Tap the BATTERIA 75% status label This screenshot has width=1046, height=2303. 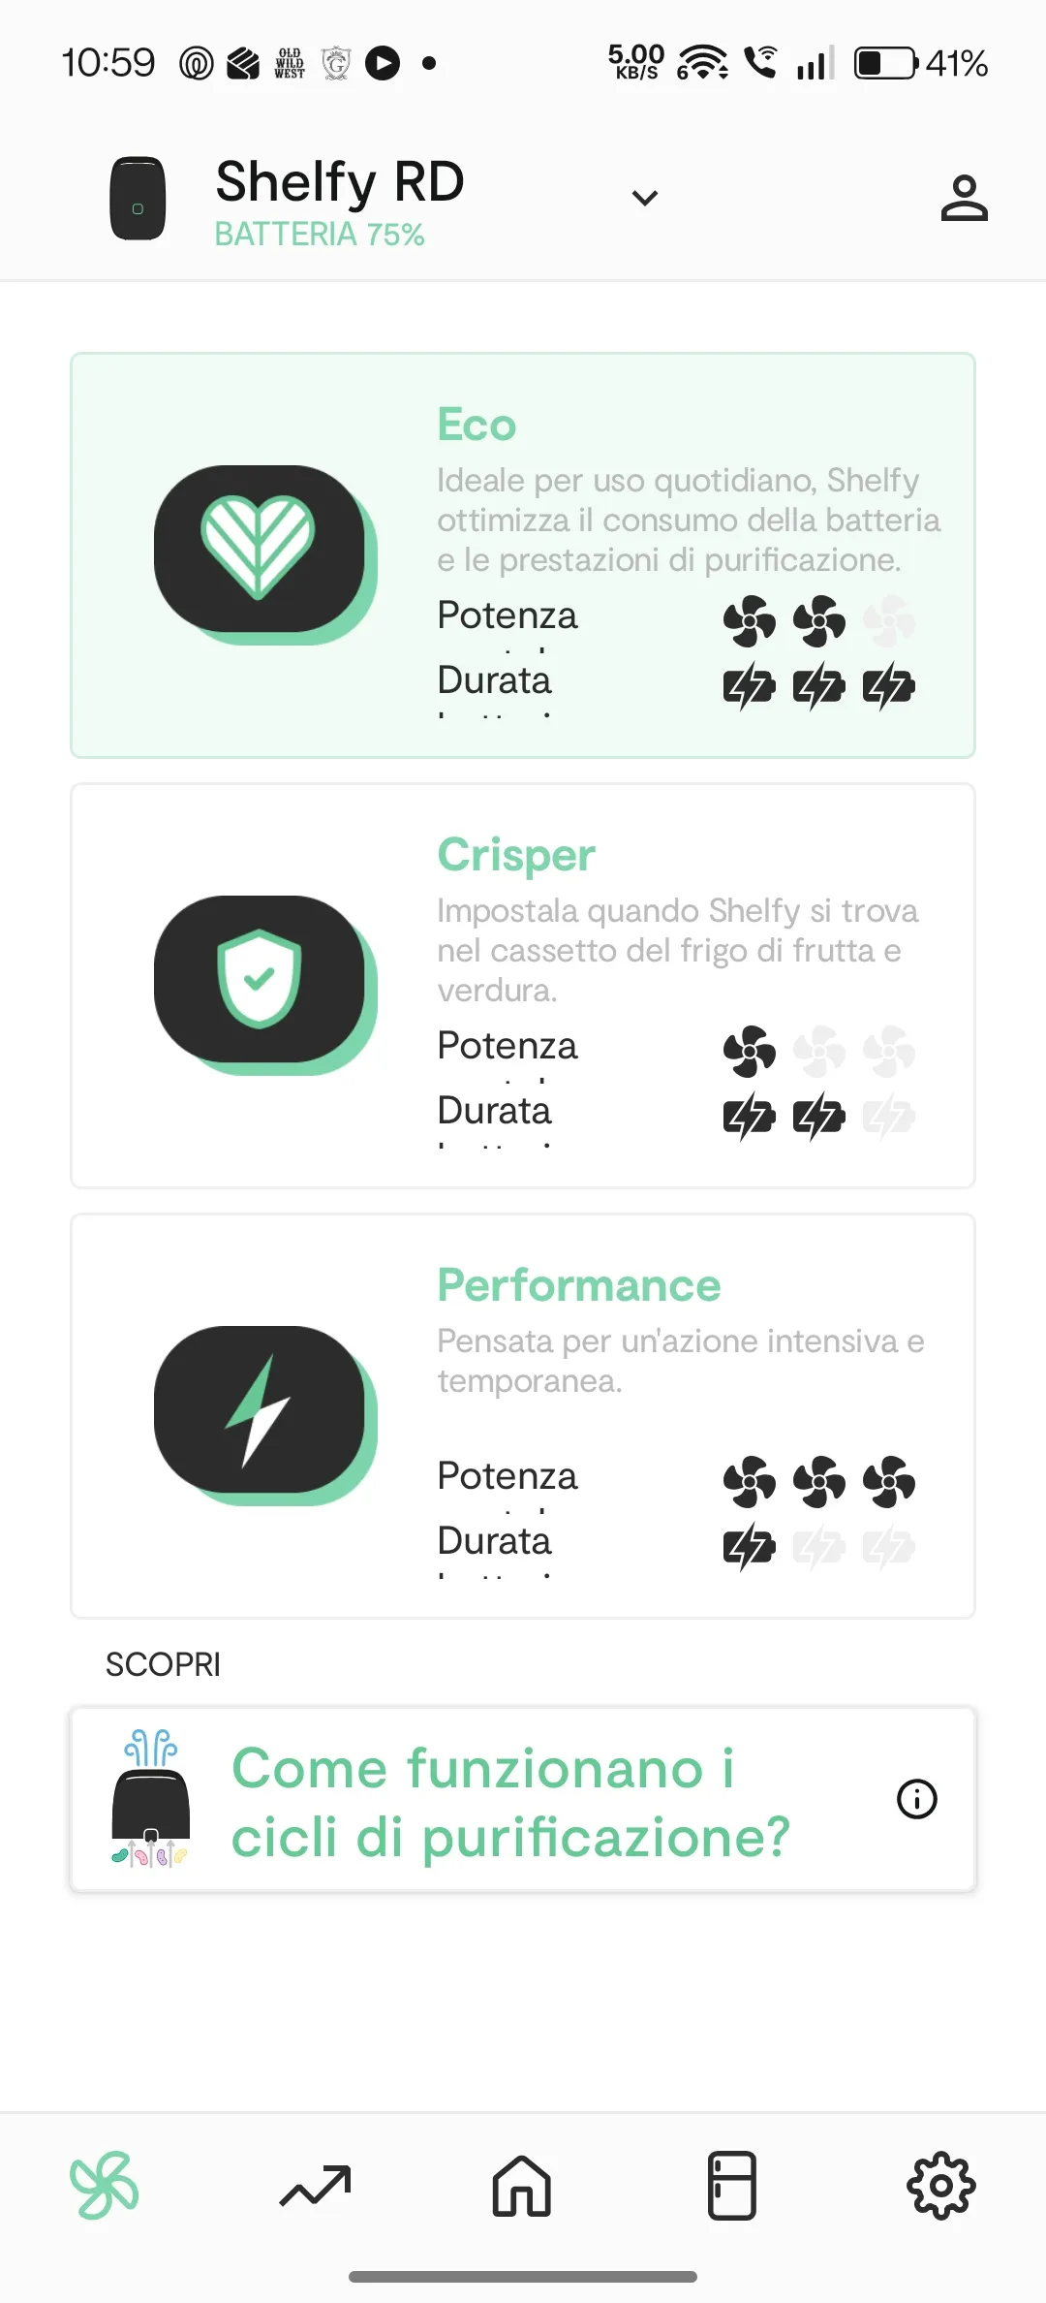click(x=320, y=235)
